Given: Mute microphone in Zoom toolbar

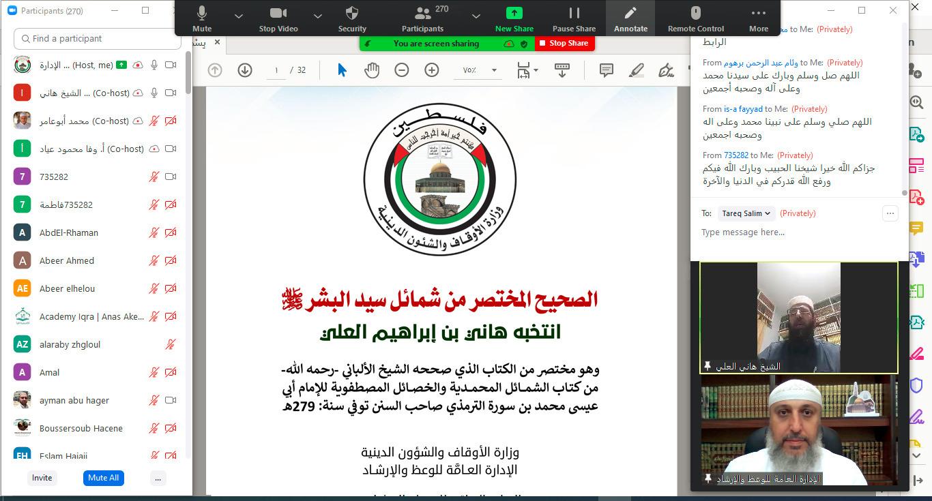Looking at the screenshot, I should [x=202, y=18].
